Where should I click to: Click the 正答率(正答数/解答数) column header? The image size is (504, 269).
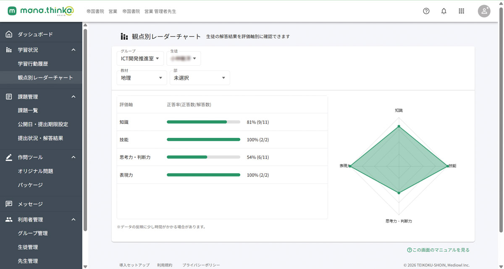click(x=189, y=105)
